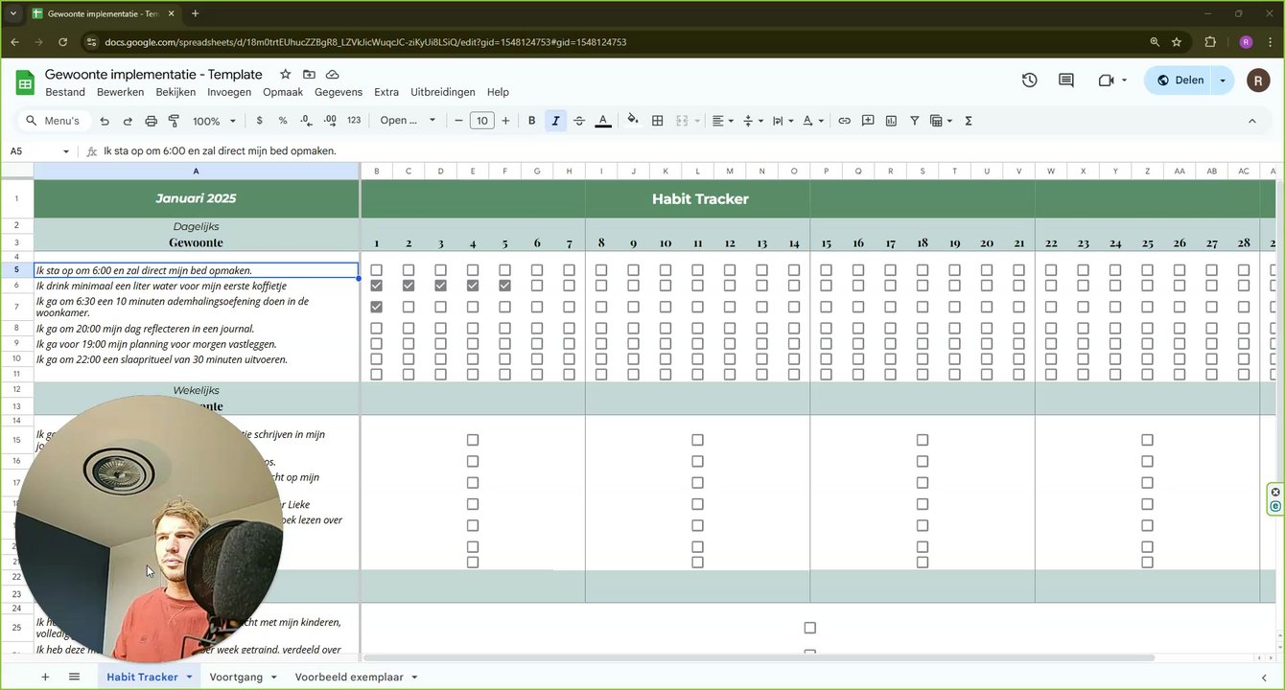Open text rotation dropdown

pyautogui.click(x=812, y=121)
